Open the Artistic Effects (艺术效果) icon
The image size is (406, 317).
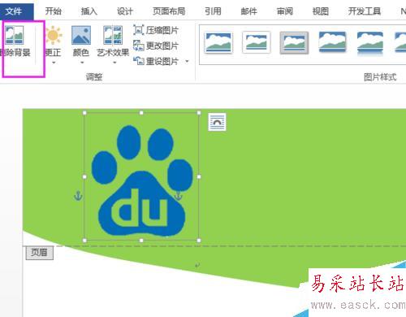(x=113, y=35)
